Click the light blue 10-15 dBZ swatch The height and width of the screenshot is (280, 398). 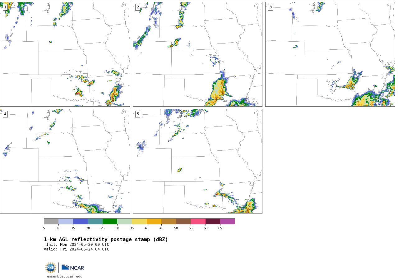point(66,222)
